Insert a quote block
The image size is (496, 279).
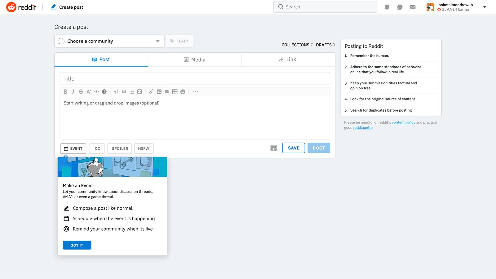pos(124,92)
